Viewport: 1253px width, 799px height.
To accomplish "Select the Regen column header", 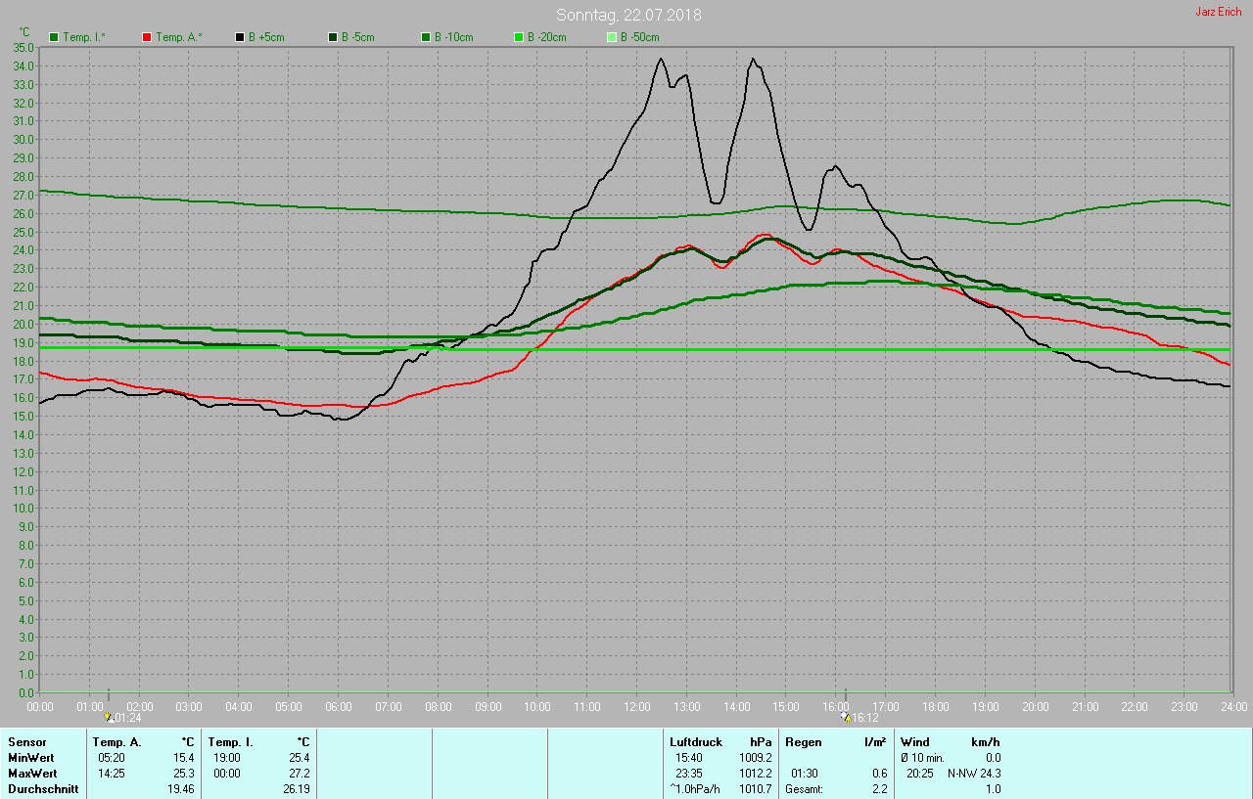I will 803,742.
